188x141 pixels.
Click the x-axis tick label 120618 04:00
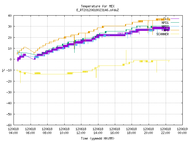(13, 131)
